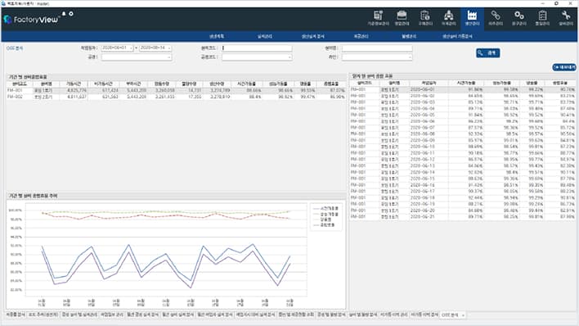The image size is (579, 326).
Task: Open the factory-icon production management module
Action: coord(472,19)
